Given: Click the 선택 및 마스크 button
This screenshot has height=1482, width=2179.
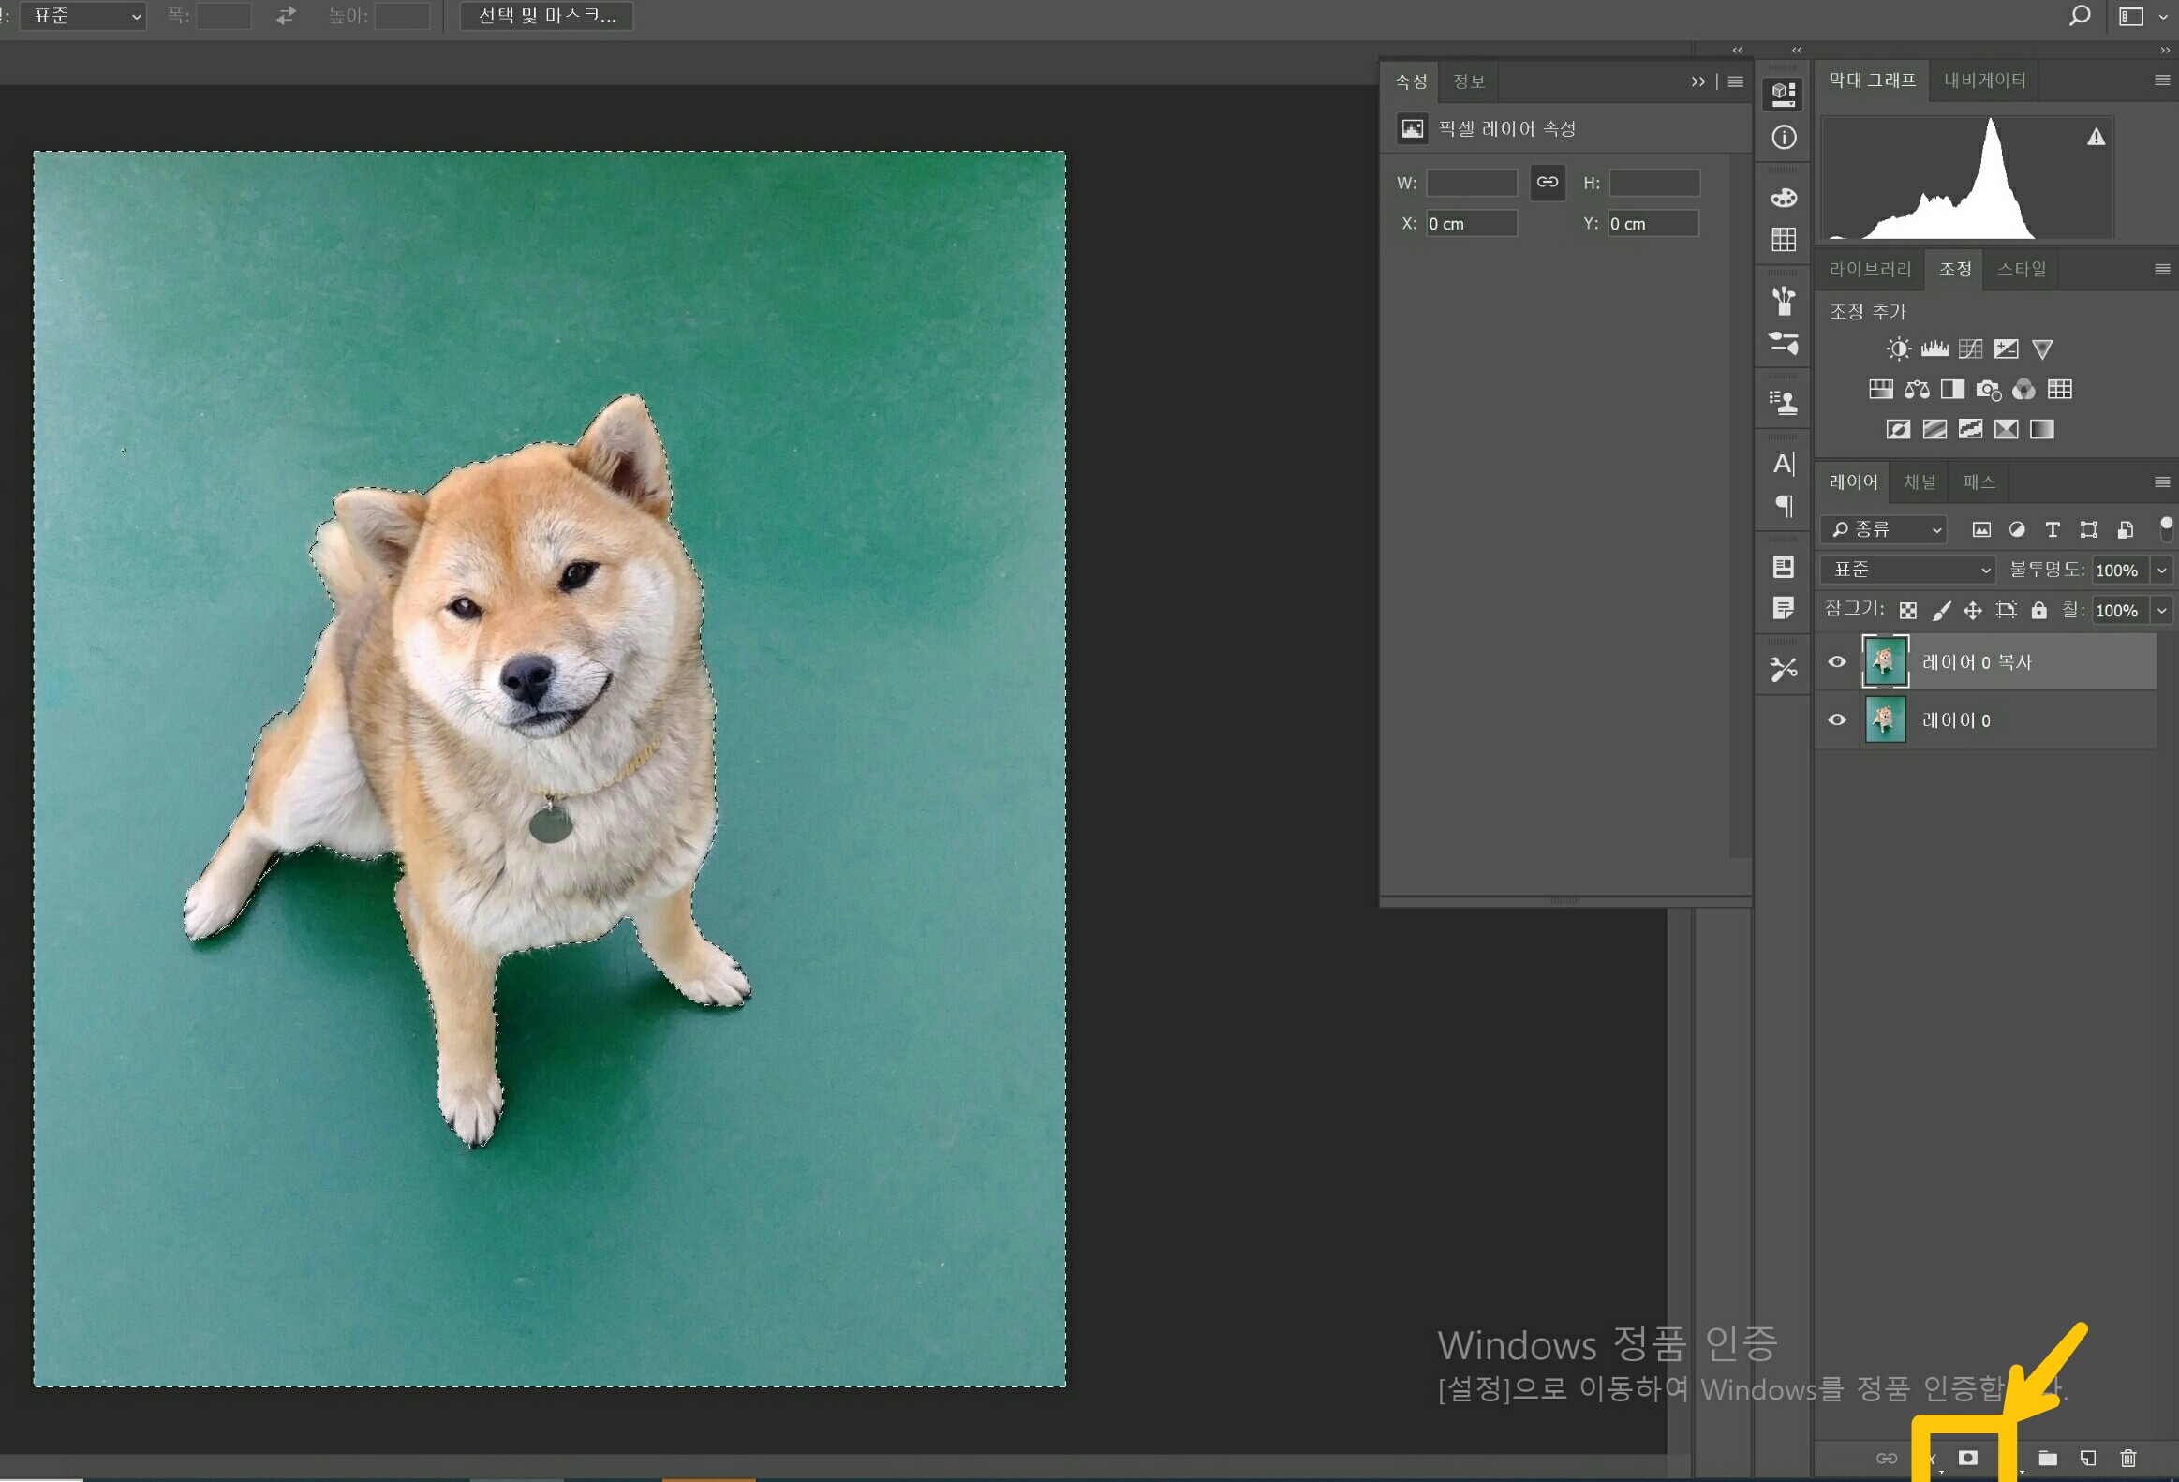Looking at the screenshot, I should click(x=547, y=16).
